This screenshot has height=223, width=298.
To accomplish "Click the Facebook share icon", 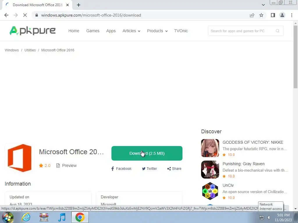I will (113, 169).
